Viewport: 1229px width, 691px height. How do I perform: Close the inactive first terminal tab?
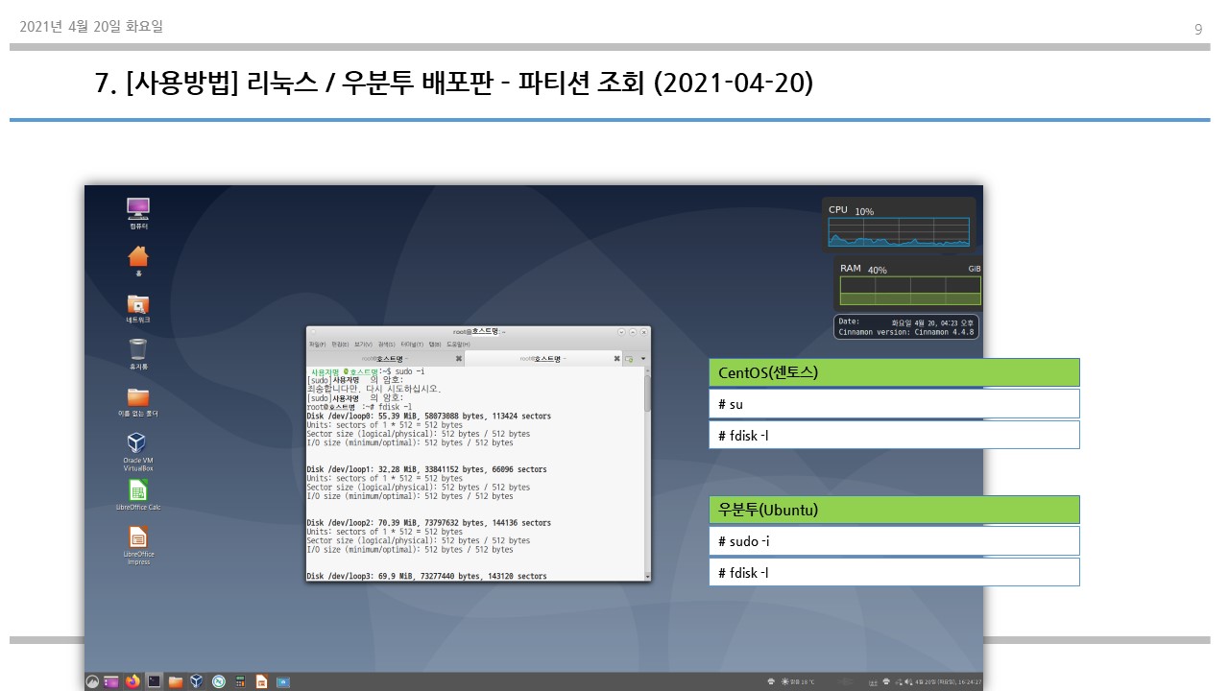pos(458,359)
